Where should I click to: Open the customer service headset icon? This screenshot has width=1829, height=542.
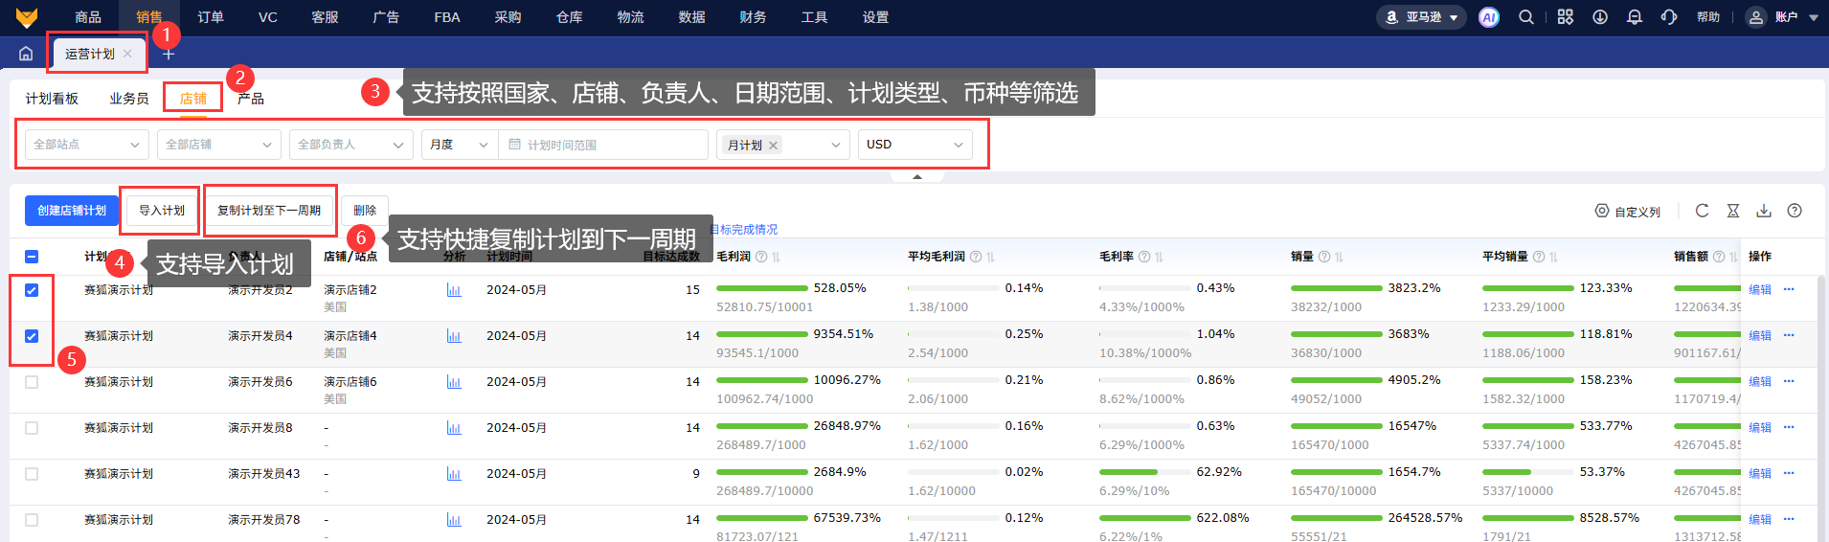[x=1669, y=17]
